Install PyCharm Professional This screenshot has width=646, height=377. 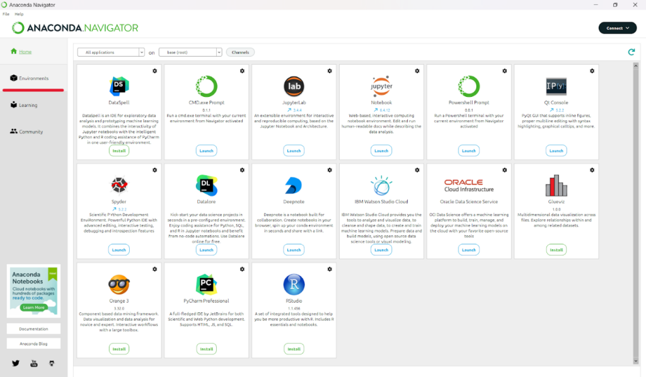pyautogui.click(x=207, y=349)
